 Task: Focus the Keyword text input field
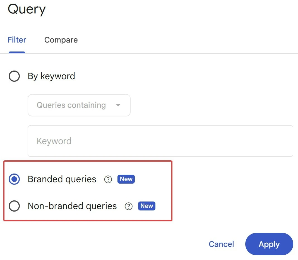click(160, 141)
